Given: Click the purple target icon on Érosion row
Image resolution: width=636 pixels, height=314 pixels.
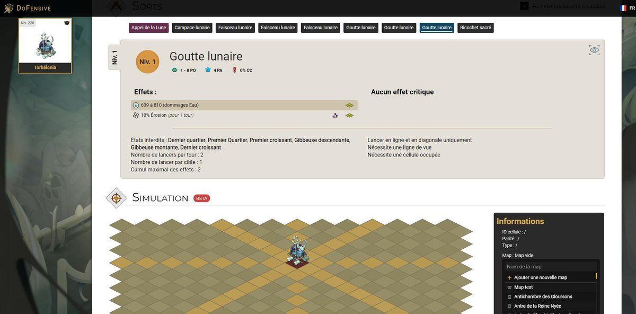Looking at the screenshot, I should point(335,115).
